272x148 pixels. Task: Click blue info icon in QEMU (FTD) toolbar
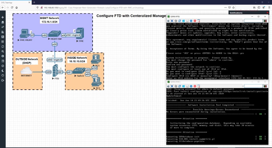click(191, 21)
